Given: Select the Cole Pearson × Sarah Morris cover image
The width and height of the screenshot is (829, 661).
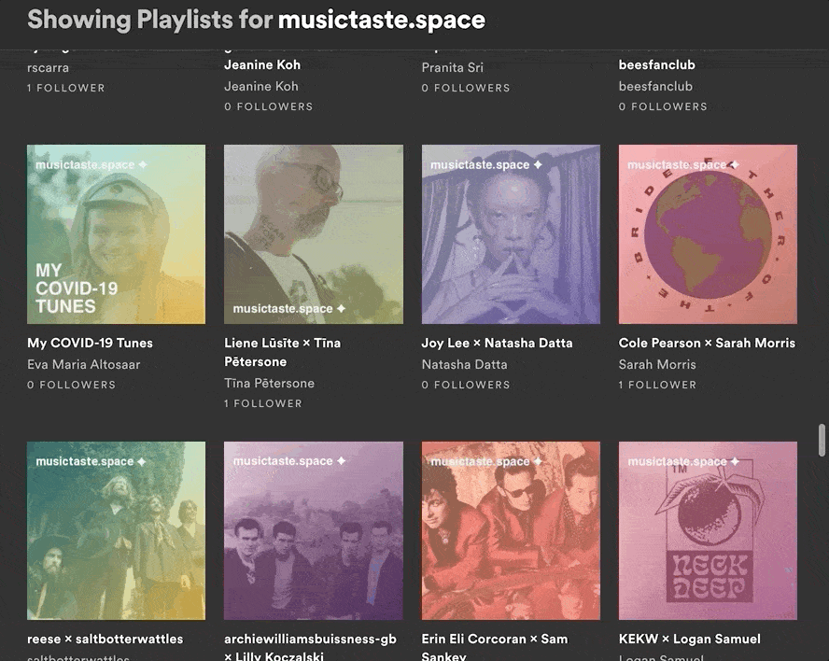Looking at the screenshot, I should (x=707, y=234).
